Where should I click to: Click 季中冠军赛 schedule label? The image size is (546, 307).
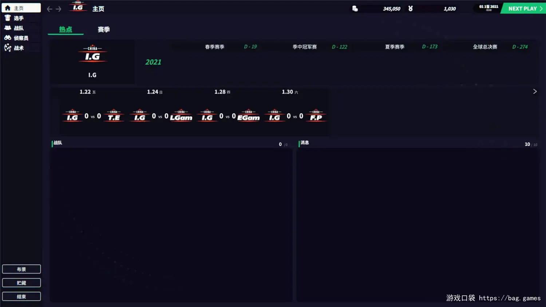pyautogui.click(x=305, y=47)
